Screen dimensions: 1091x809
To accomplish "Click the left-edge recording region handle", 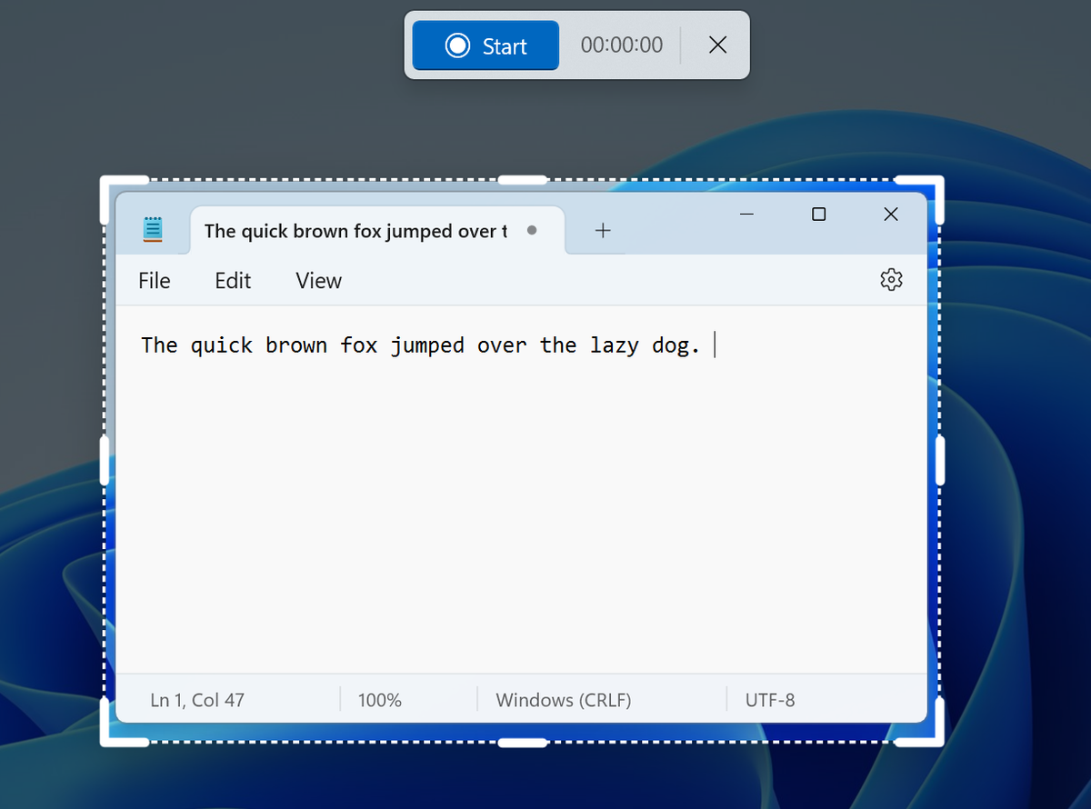I will point(103,459).
